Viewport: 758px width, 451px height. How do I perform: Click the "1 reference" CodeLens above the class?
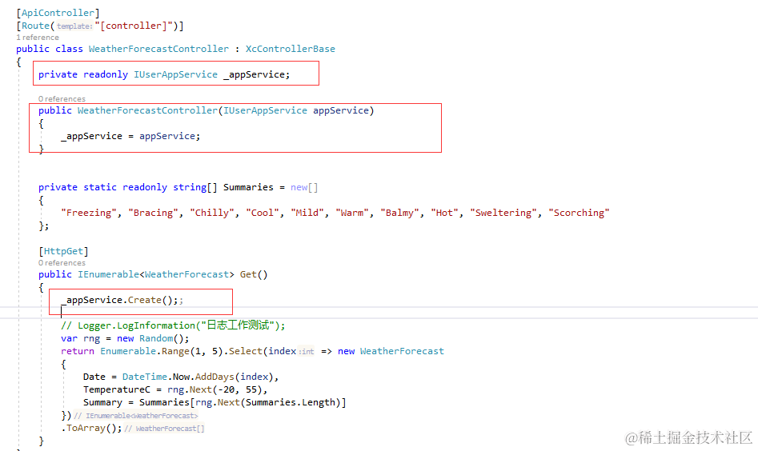(x=38, y=38)
